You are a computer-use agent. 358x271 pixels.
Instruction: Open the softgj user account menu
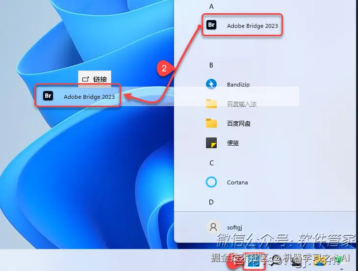coord(225,227)
